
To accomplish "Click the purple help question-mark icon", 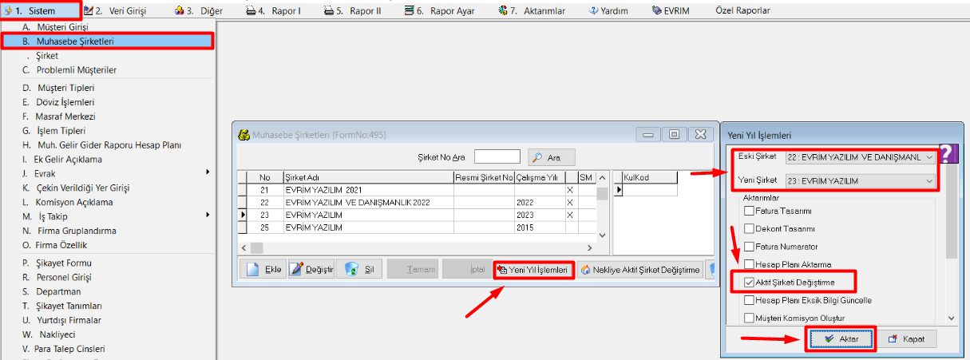I will coord(947,153).
